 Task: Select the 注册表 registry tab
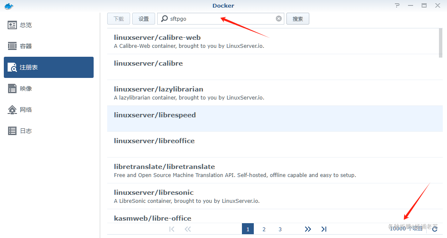(49, 67)
